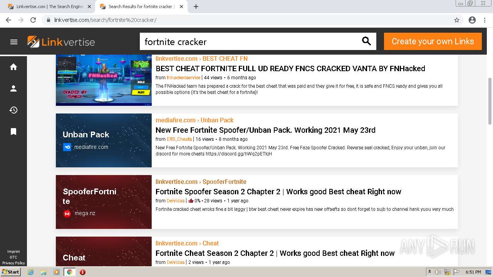Viewport: 493px width, 277px height.
Task: Open the profile icon in sidebar
Action: point(13,88)
